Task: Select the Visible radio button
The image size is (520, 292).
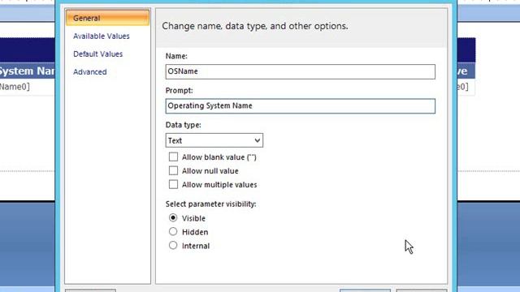Action: tap(173, 218)
